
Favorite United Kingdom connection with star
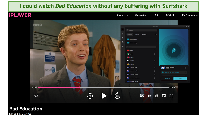click(185, 68)
